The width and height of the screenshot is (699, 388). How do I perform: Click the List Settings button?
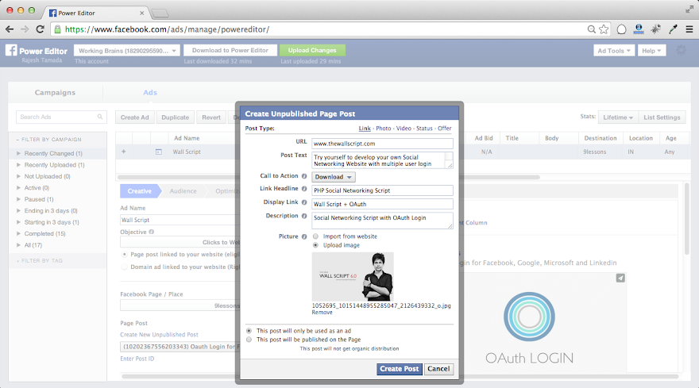pyautogui.click(x=662, y=117)
